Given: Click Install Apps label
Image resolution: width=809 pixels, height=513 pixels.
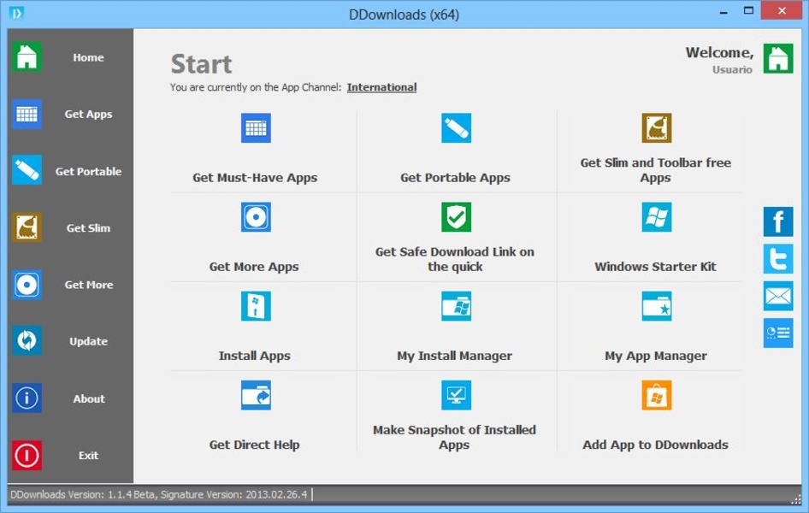Looking at the screenshot, I should point(254,356).
